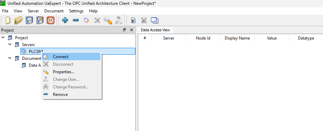Viewport: 323px width, 131px height.
Task: Click the New Project toolbar icon
Action: (x=8, y=20)
